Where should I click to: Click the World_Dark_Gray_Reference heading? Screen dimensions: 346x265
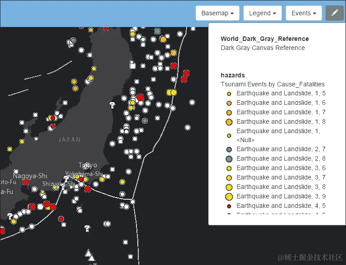(x=264, y=39)
